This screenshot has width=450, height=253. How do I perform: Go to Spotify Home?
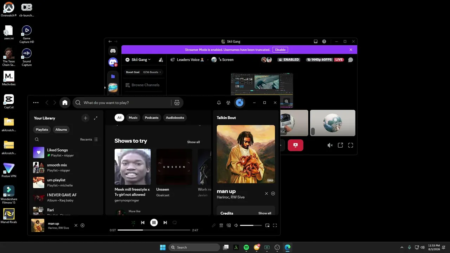coord(65,103)
